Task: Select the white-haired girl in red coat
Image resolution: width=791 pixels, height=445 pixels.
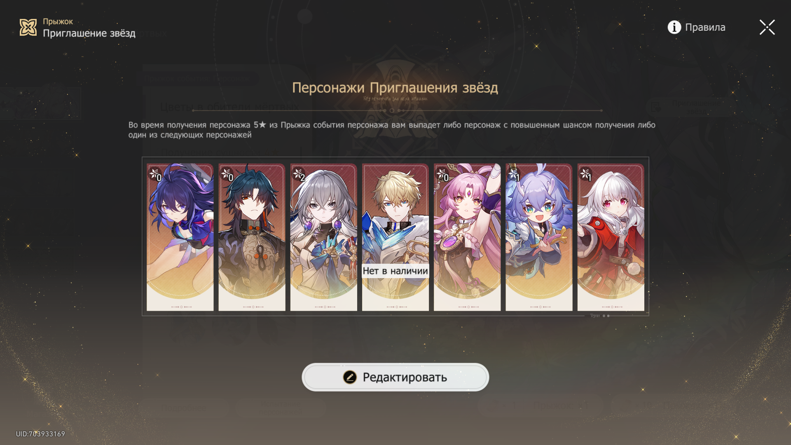Action: click(x=611, y=237)
